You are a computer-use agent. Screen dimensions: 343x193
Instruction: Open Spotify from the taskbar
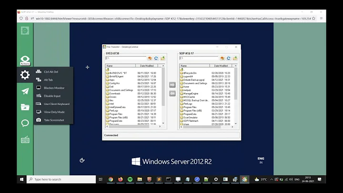[130, 180]
